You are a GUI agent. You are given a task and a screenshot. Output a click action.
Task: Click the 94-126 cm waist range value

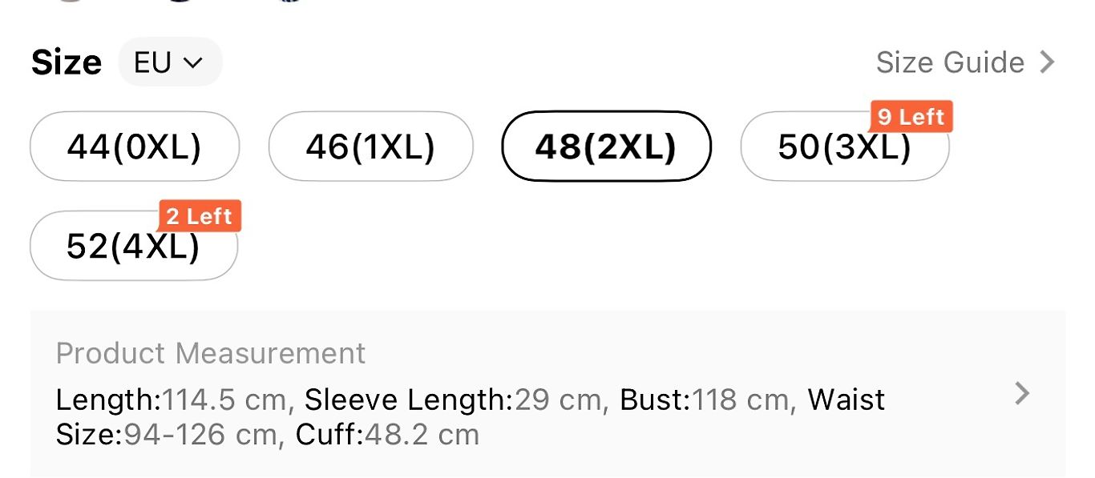click(200, 435)
